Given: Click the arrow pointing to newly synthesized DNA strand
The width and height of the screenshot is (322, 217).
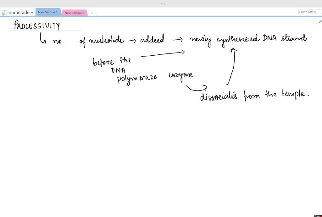Looking at the screenshot, I should coord(233,68).
